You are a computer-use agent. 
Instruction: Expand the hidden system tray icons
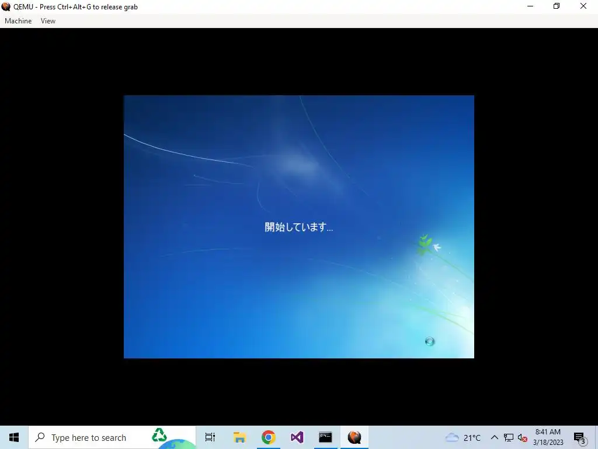[494, 437]
